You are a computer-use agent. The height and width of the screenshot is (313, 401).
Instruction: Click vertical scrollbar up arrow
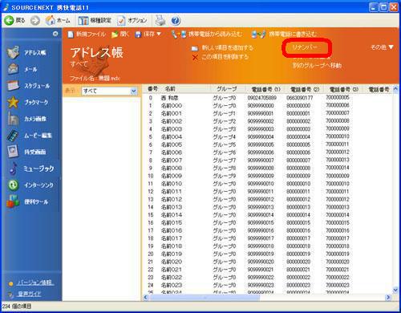tap(395, 89)
